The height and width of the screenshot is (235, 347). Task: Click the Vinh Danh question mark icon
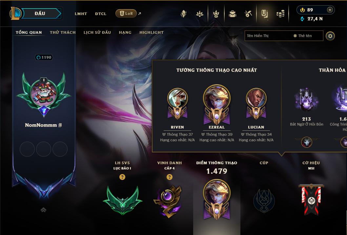click(x=169, y=177)
